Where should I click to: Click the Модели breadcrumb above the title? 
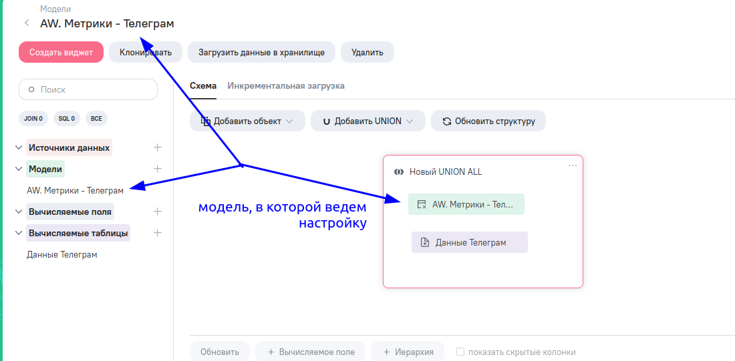pyautogui.click(x=55, y=9)
